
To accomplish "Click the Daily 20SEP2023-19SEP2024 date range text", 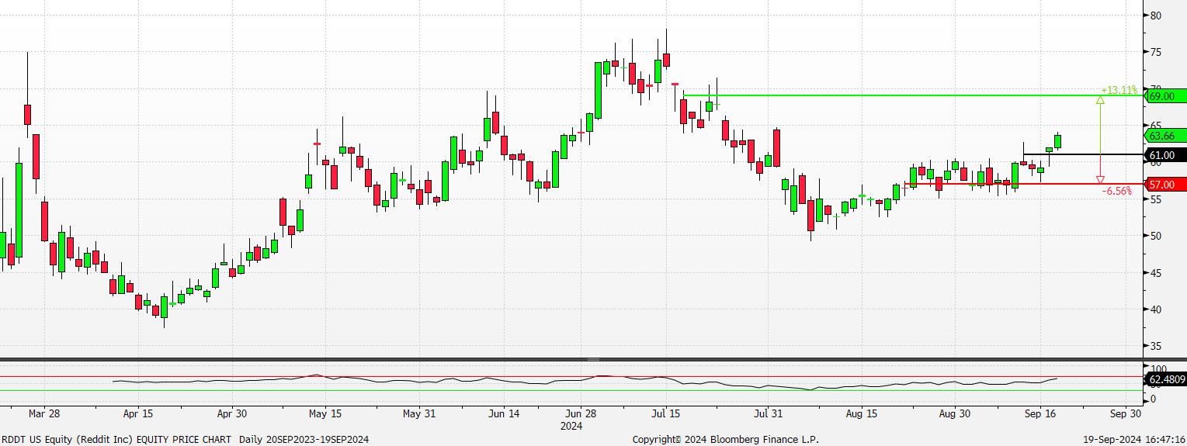I will [304, 439].
